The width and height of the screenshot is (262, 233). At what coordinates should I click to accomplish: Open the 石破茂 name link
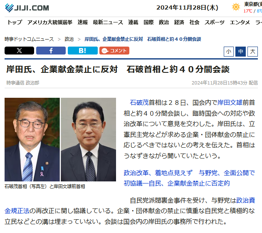[139, 103]
